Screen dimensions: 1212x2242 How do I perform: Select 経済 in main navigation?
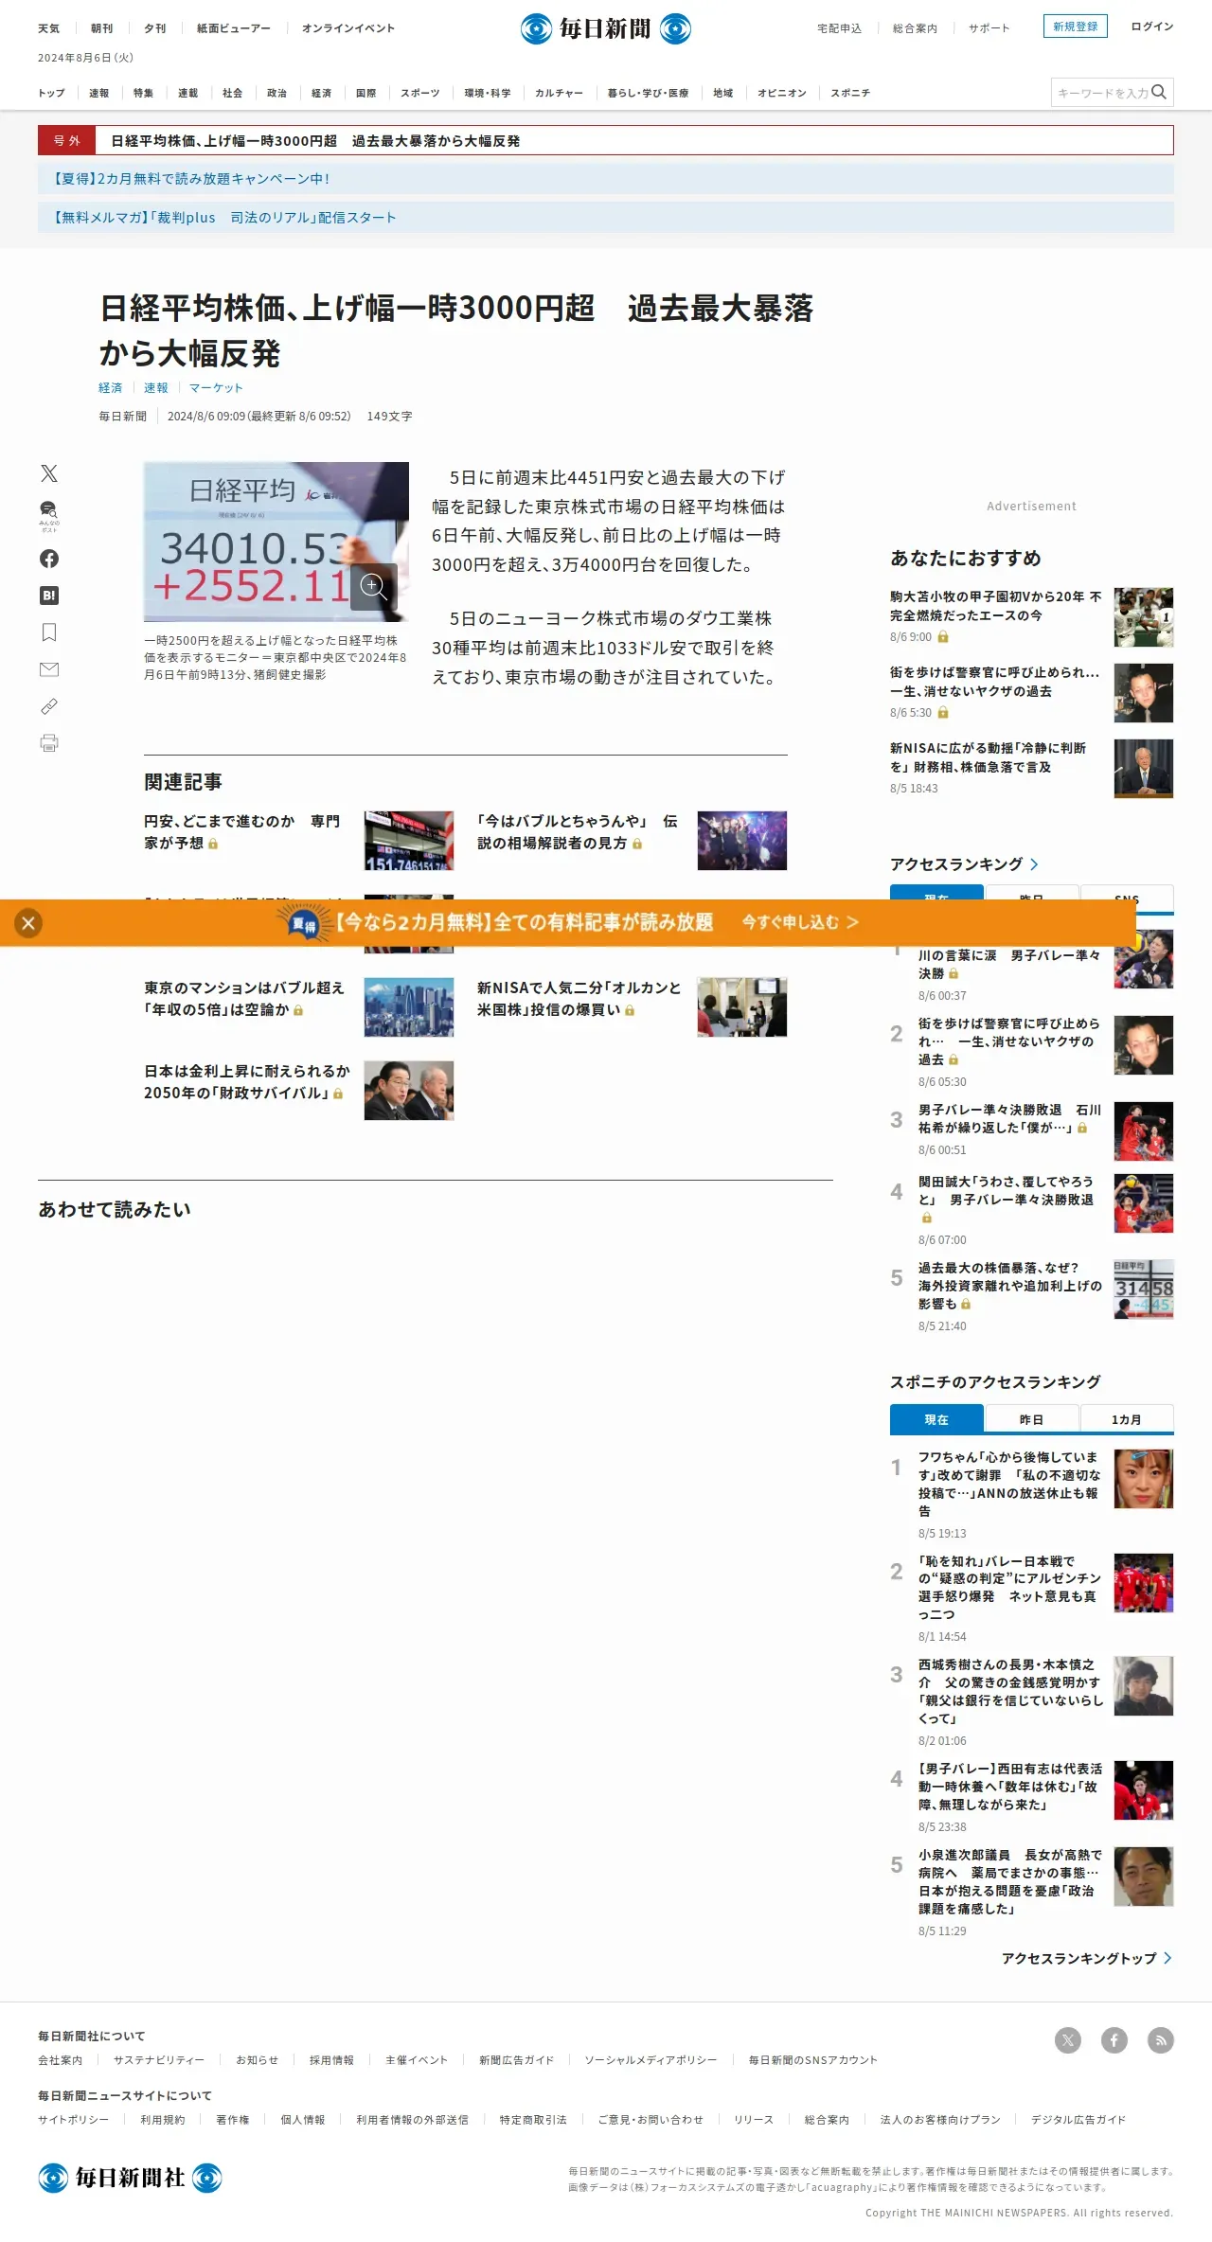(x=322, y=93)
